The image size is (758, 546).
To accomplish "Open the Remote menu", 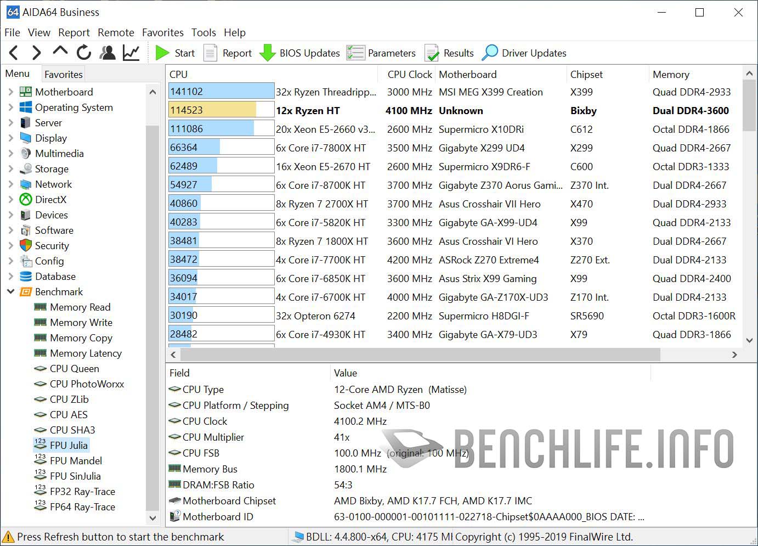I will click(x=116, y=32).
